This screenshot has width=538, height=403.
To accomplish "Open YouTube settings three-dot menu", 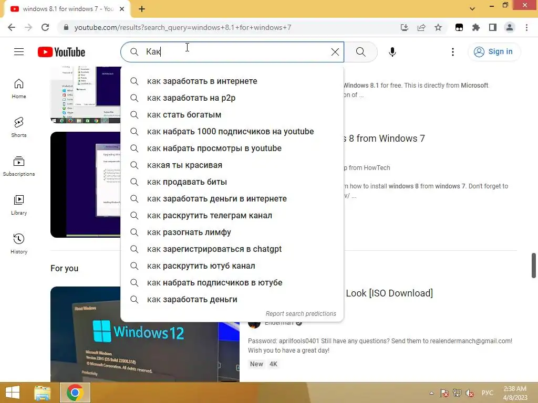I will click(453, 52).
